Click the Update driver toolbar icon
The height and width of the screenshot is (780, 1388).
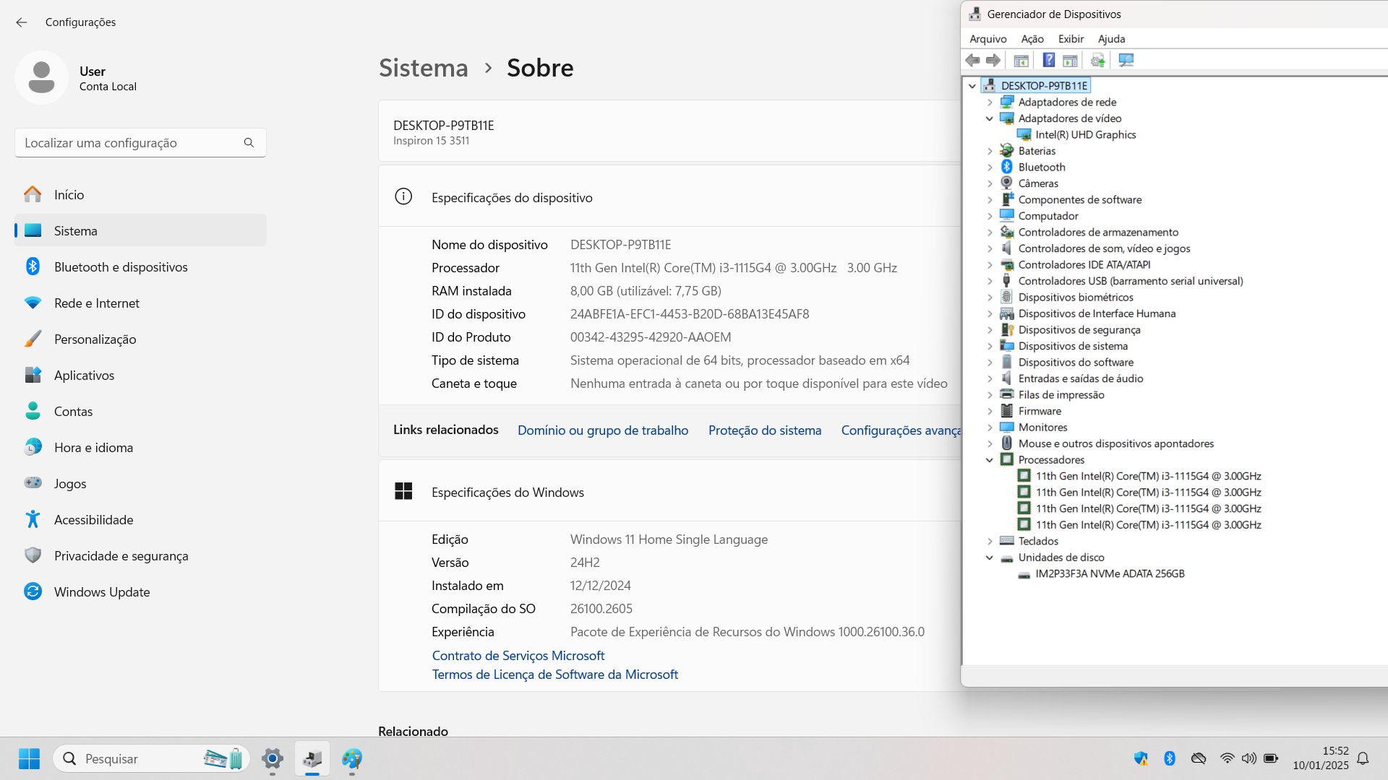[x=1098, y=61]
